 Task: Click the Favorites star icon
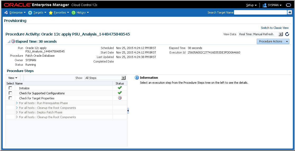[50, 13]
